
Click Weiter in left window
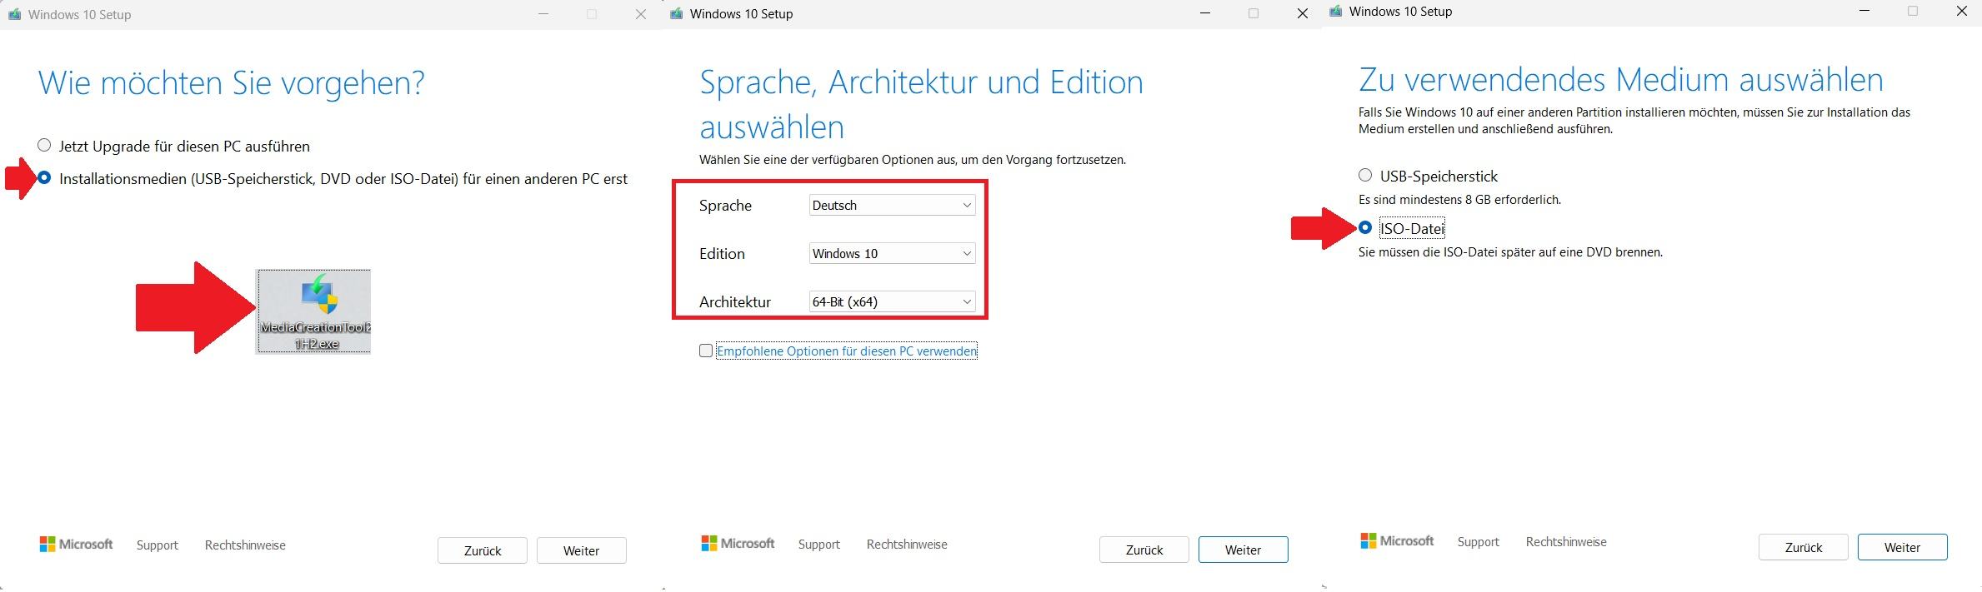[x=582, y=550]
